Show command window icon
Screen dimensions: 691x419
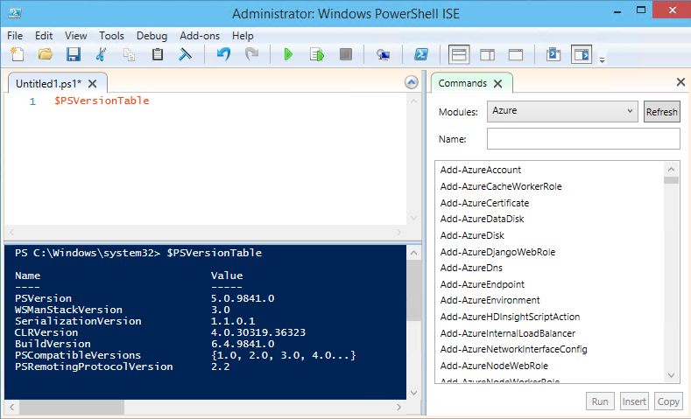pyautogui.click(x=554, y=54)
